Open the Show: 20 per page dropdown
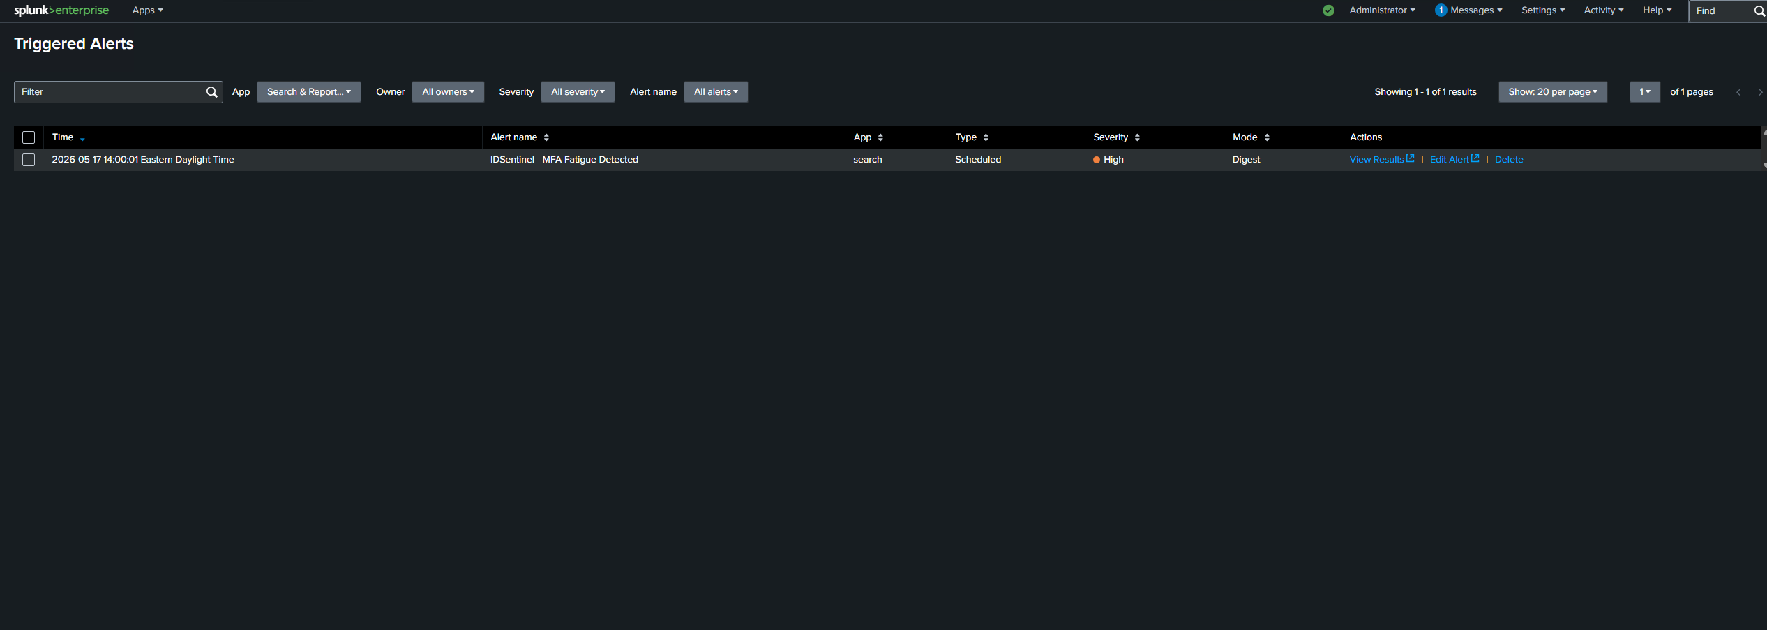Image resolution: width=1767 pixels, height=630 pixels. pyautogui.click(x=1553, y=92)
